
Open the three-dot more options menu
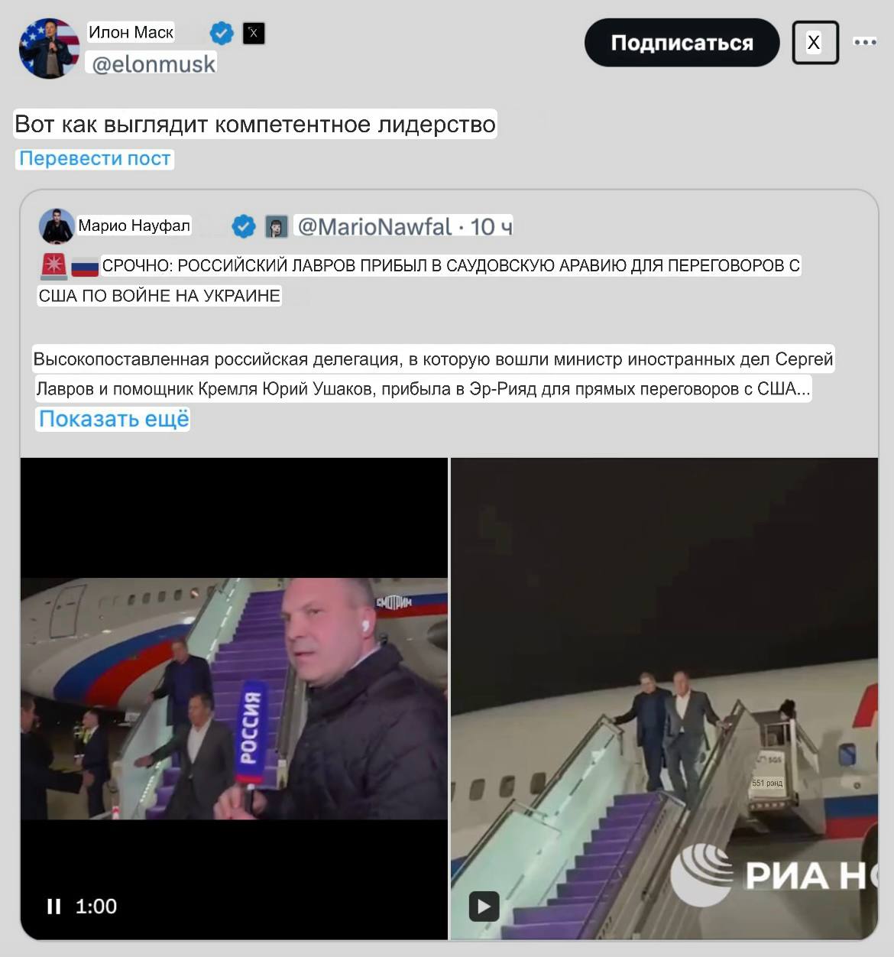(865, 42)
